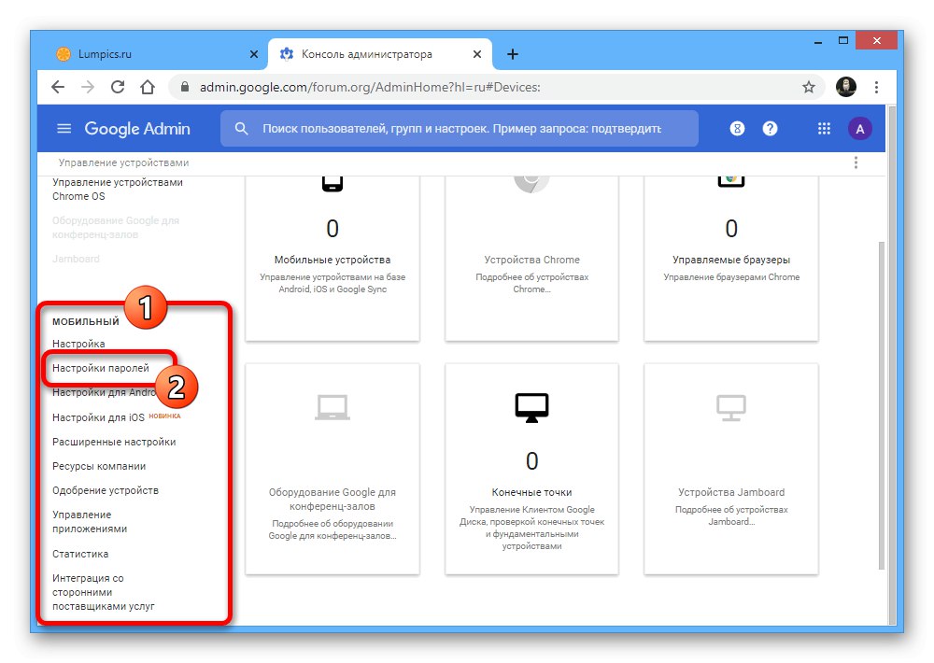Click the МОБИЛЬНЫЙ section heading
The image size is (934, 663).
86,321
